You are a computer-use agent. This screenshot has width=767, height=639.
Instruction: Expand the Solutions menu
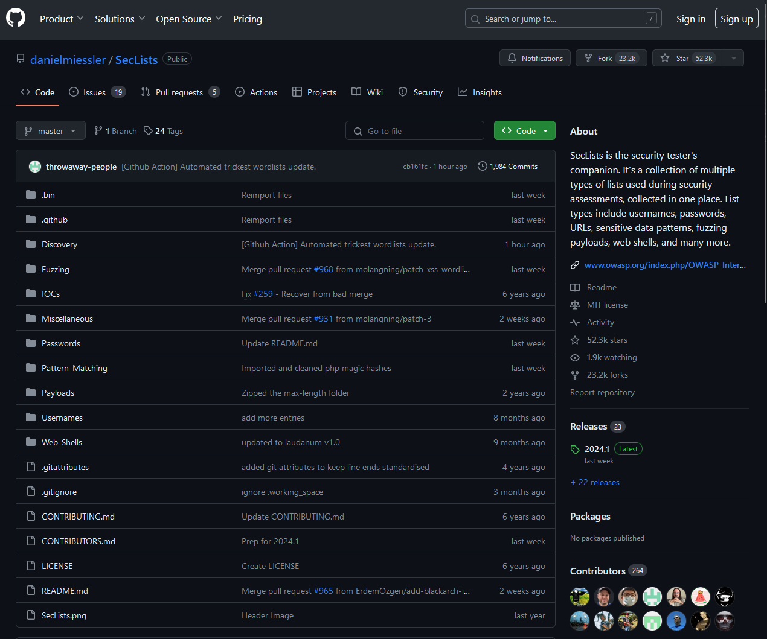point(120,19)
